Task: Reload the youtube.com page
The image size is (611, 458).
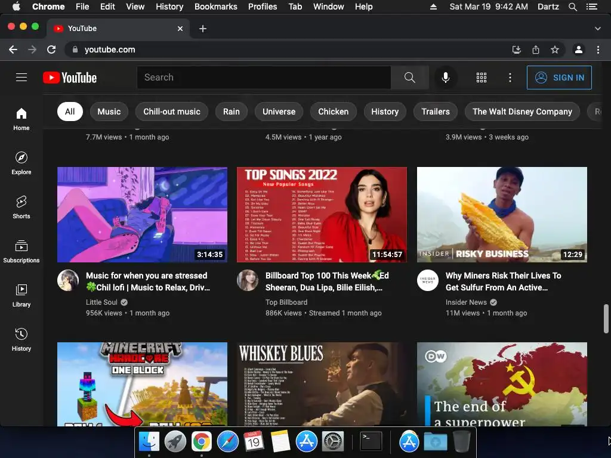Action: click(x=51, y=49)
